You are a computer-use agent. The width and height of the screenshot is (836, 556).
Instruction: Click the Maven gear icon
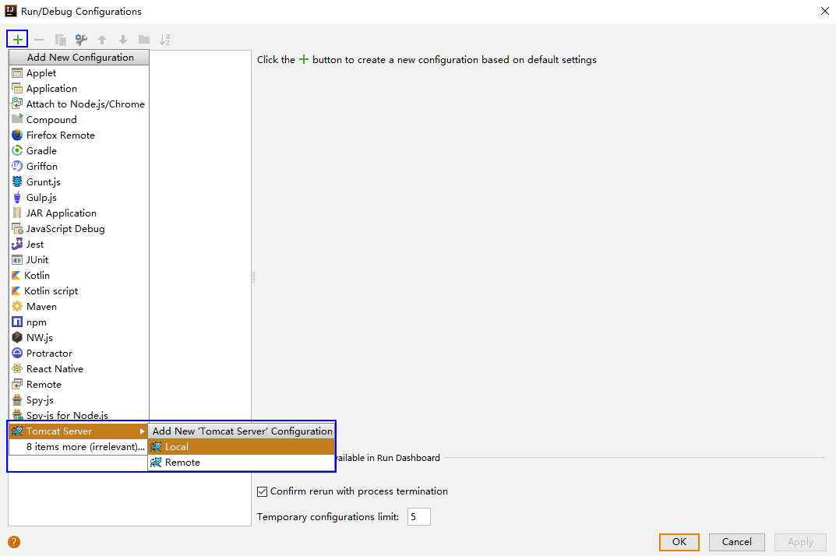[x=17, y=307]
